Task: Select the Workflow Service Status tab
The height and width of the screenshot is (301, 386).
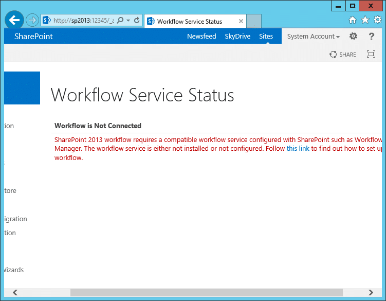Action: pyautogui.click(x=189, y=22)
